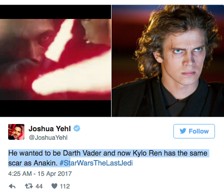Open the left Kylo Ren trailer image
224x193 pixels.
click(x=56, y=61)
